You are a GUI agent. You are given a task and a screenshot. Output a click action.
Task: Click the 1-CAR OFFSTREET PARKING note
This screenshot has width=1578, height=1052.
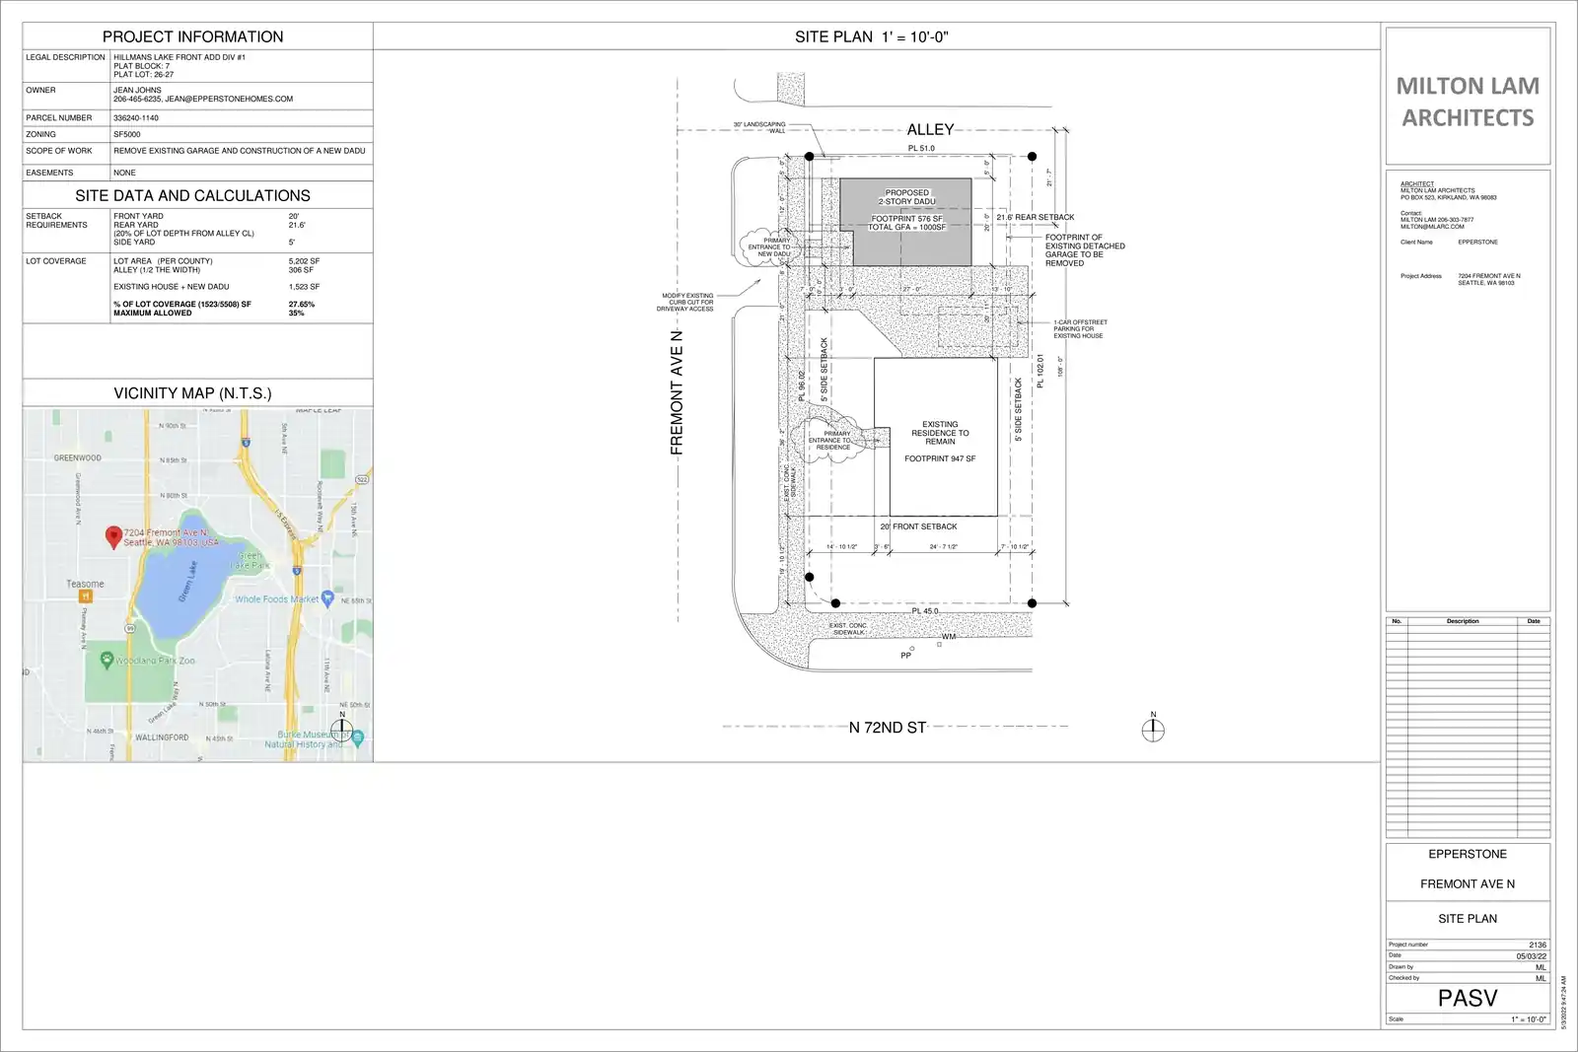1080,329
